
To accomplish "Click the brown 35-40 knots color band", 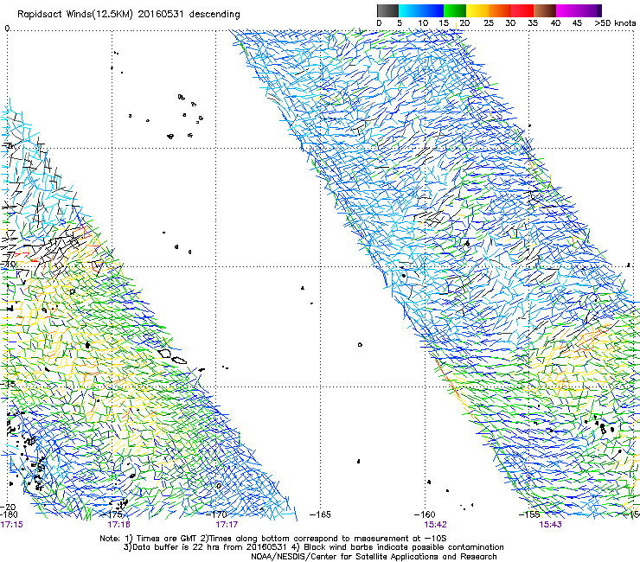I will coord(545,10).
